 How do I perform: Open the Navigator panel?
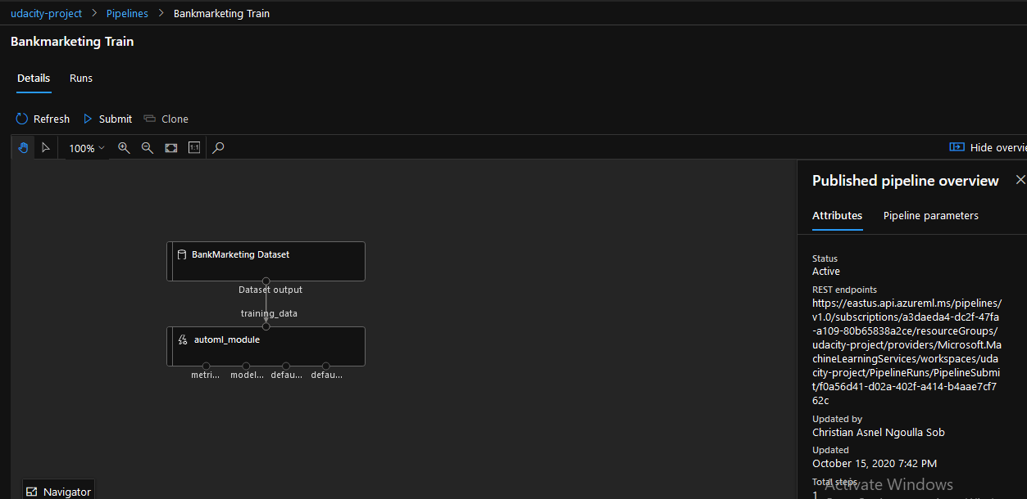(x=58, y=491)
